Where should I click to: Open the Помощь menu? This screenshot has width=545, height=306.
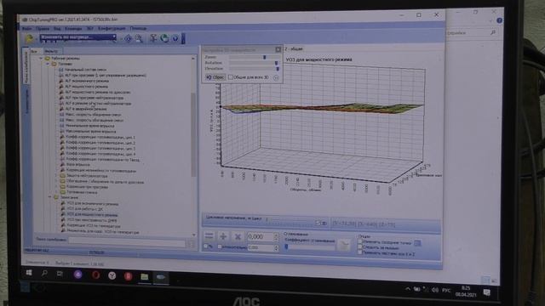pos(138,28)
